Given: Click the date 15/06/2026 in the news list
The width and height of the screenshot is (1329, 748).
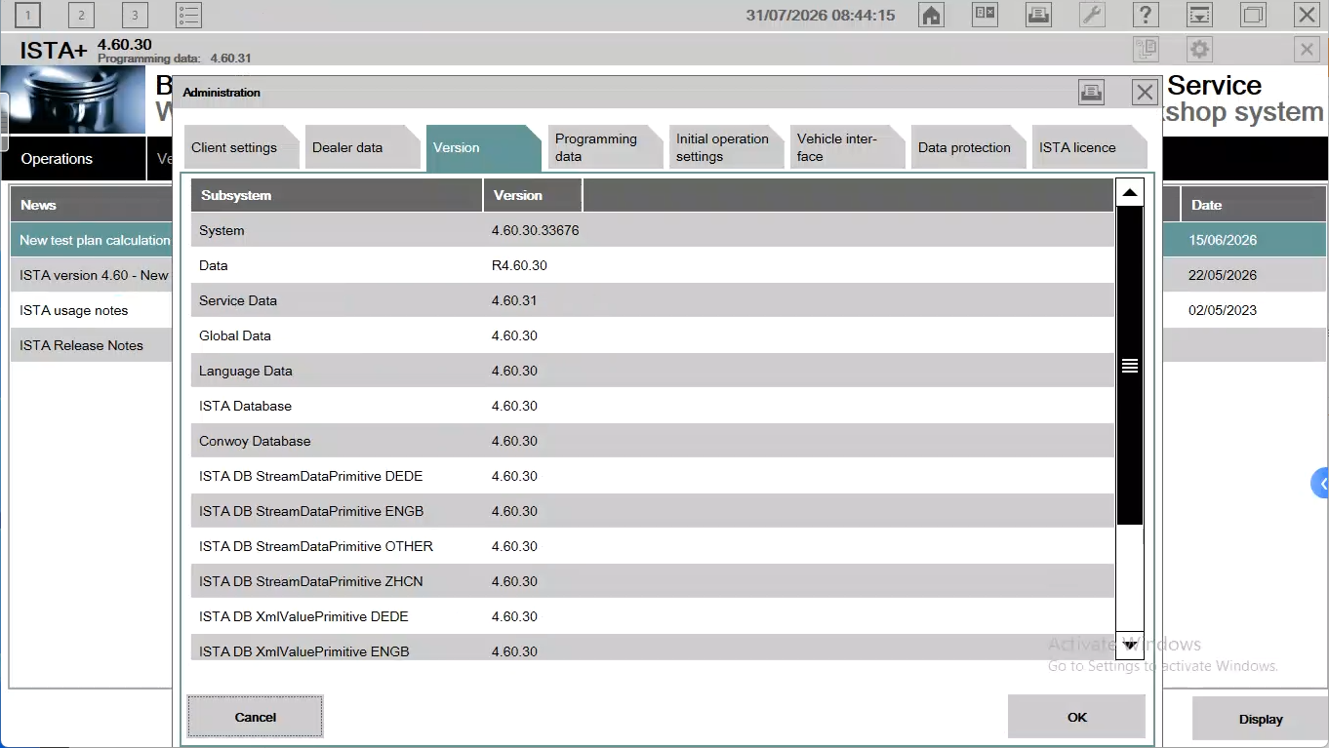Looking at the screenshot, I should (1223, 240).
